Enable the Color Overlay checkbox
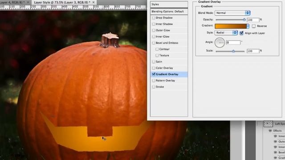 154,68
